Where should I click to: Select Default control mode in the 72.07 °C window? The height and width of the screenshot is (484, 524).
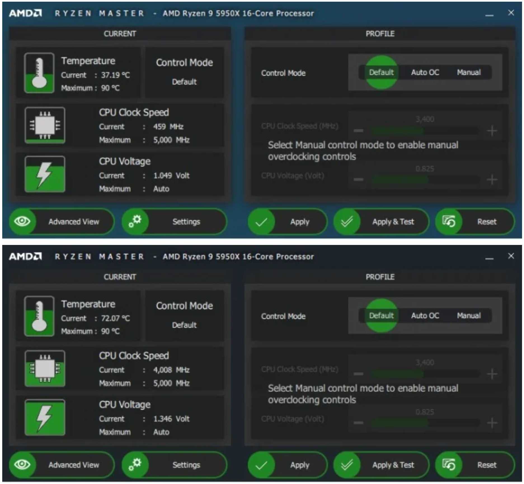(381, 316)
